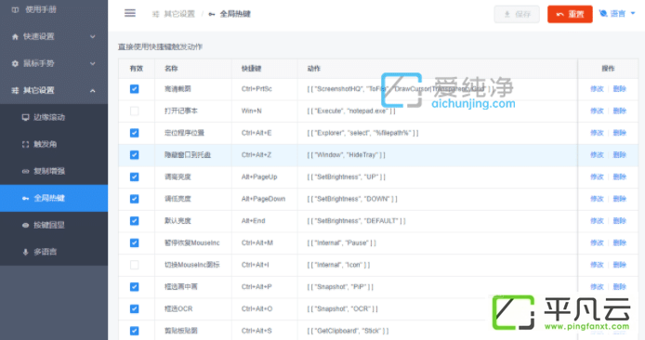Open the 语言 dropdown at top right
The width and height of the screenshot is (645, 340).
[x=617, y=14]
